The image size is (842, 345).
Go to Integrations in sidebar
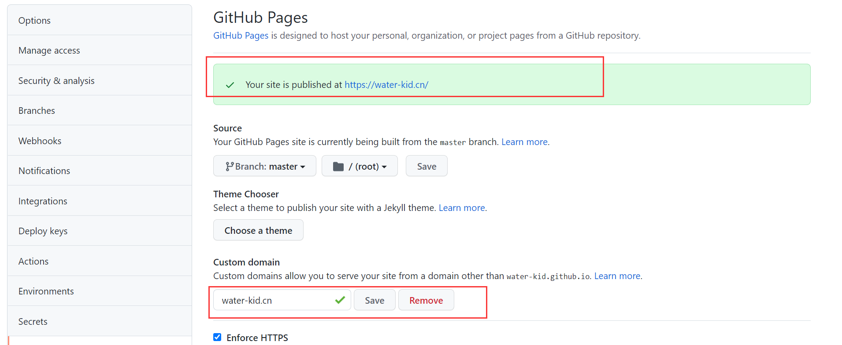tap(100, 201)
